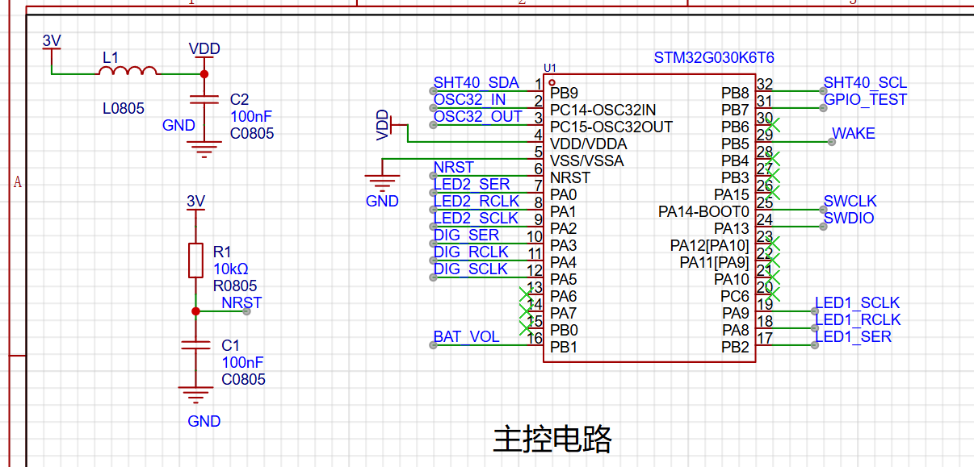This screenshot has width=974, height=467.
Task: Click the 主控电路 title text
Action: (552, 439)
